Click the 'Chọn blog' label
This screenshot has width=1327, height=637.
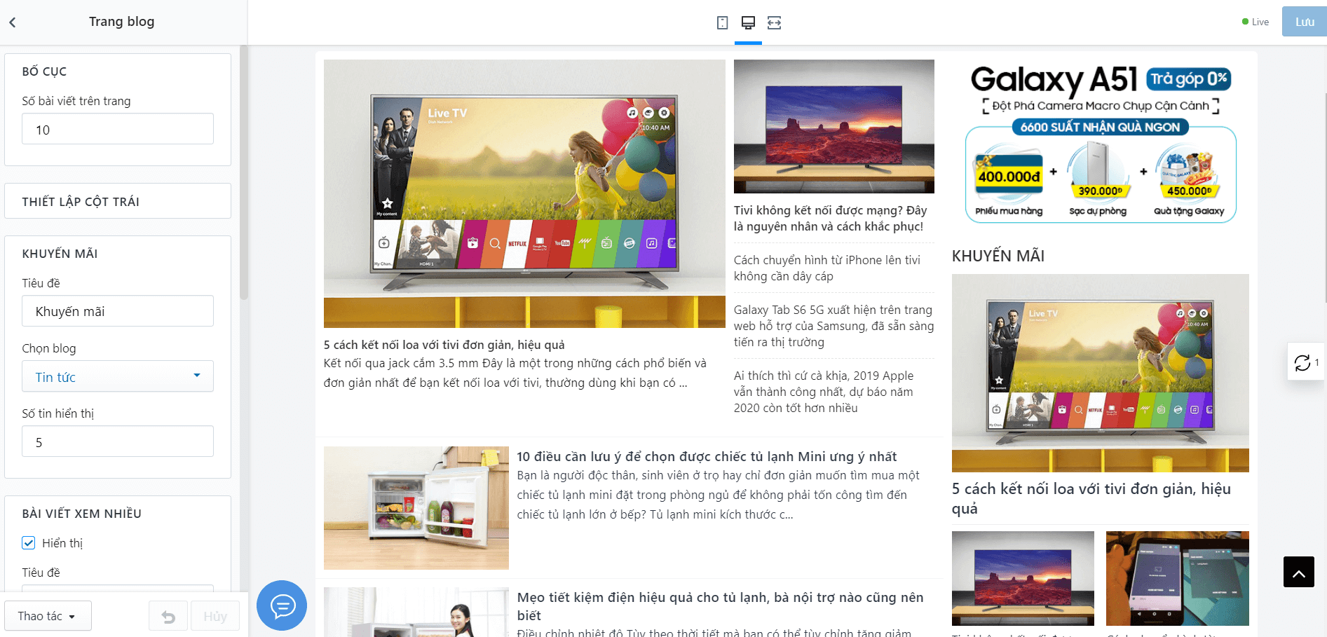point(49,348)
